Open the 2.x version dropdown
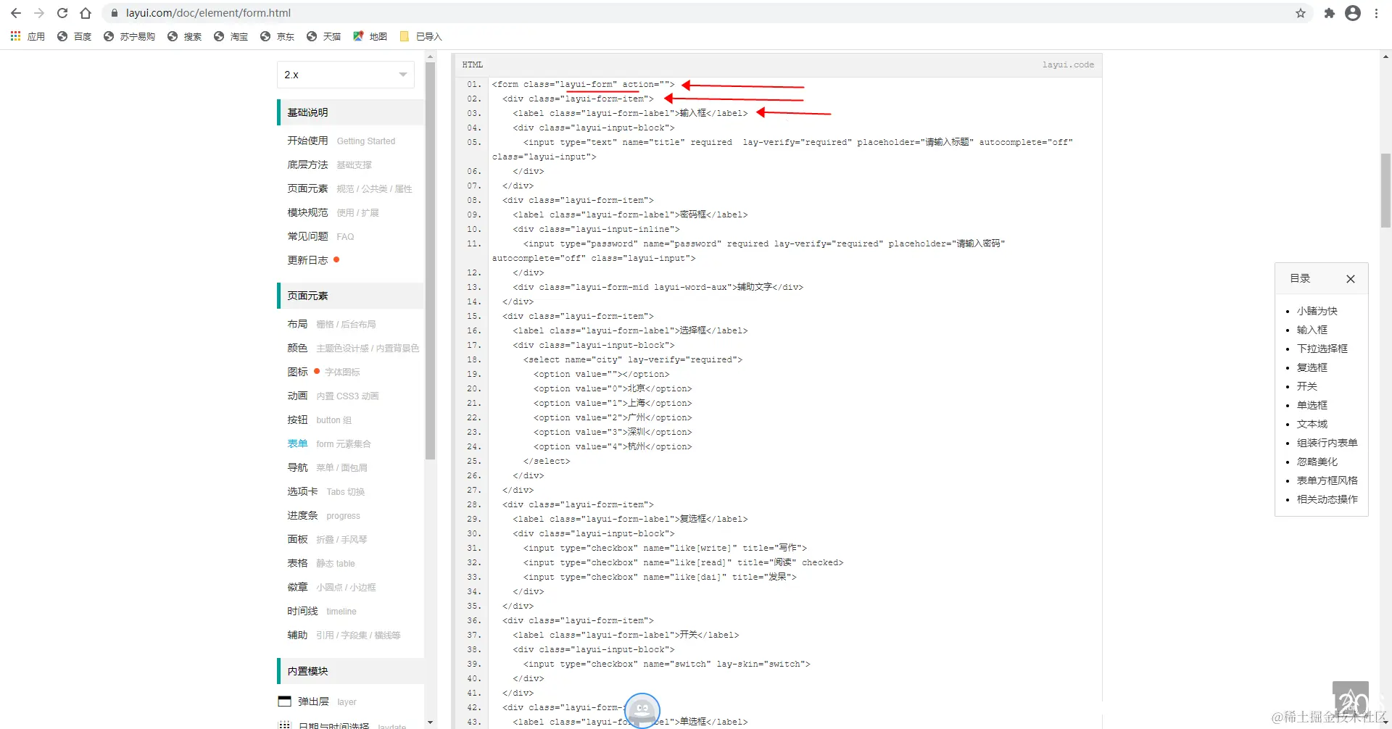The width and height of the screenshot is (1392, 729). pos(346,75)
